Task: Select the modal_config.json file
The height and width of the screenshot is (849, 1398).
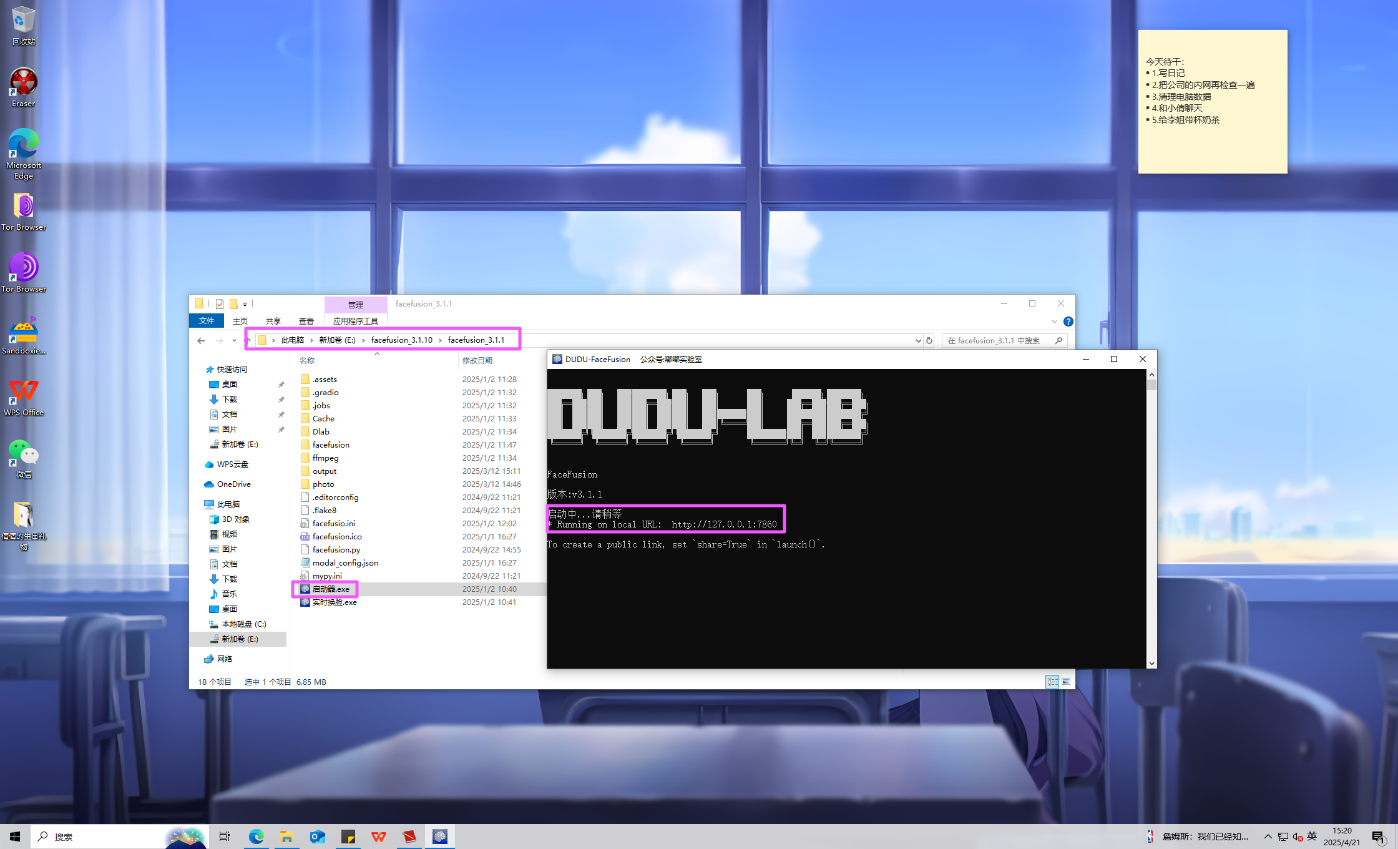Action: click(345, 562)
